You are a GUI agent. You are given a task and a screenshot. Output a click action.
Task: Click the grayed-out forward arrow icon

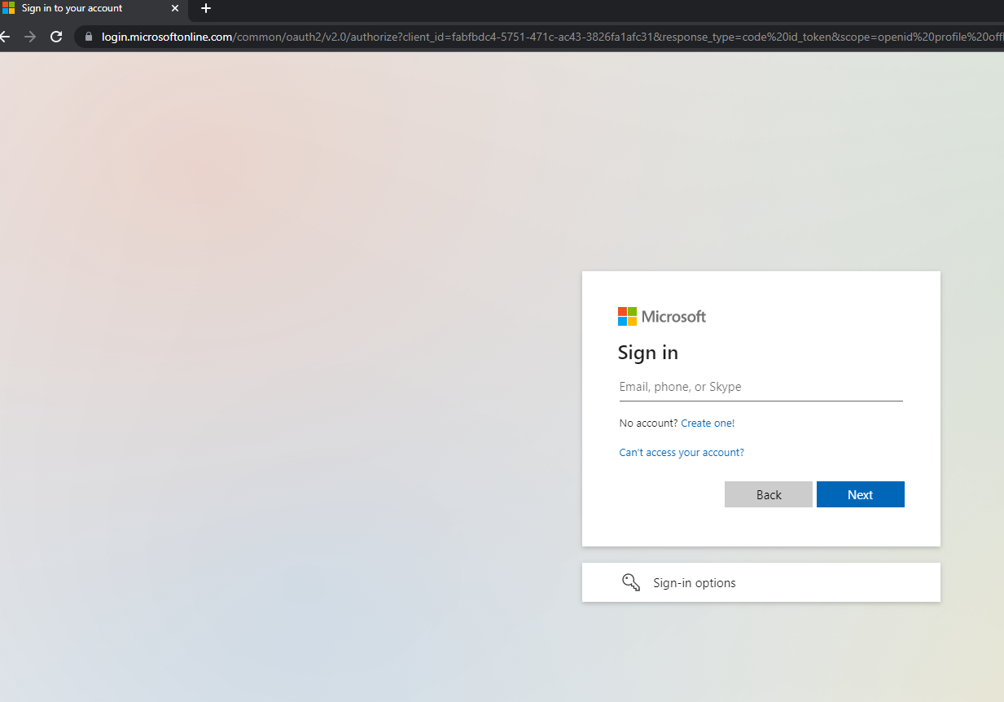click(30, 37)
